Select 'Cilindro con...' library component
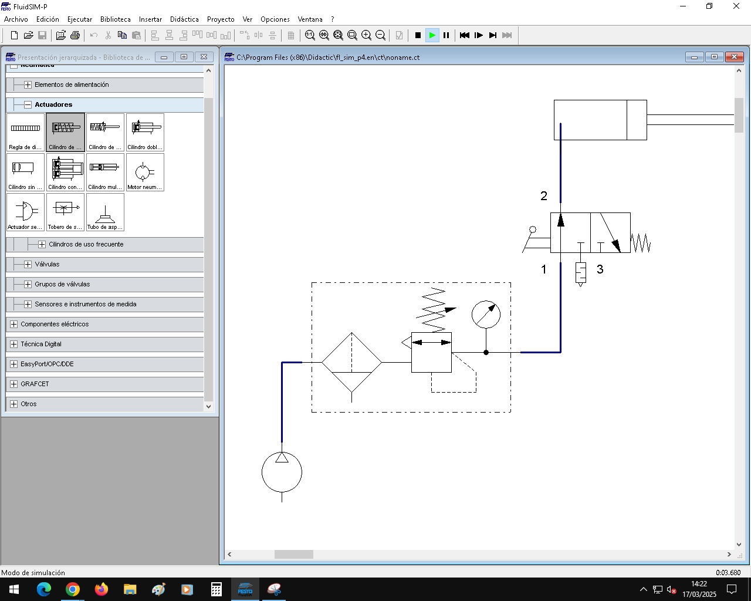This screenshot has height=601, width=751. coord(65,172)
